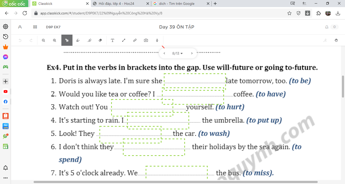Zoom in with the plus magnifier
This screenshot has height=184, width=345.
click(55, 40)
